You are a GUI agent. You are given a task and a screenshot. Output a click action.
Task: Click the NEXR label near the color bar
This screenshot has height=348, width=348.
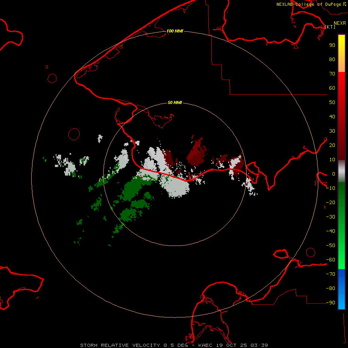tap(340, 23)
